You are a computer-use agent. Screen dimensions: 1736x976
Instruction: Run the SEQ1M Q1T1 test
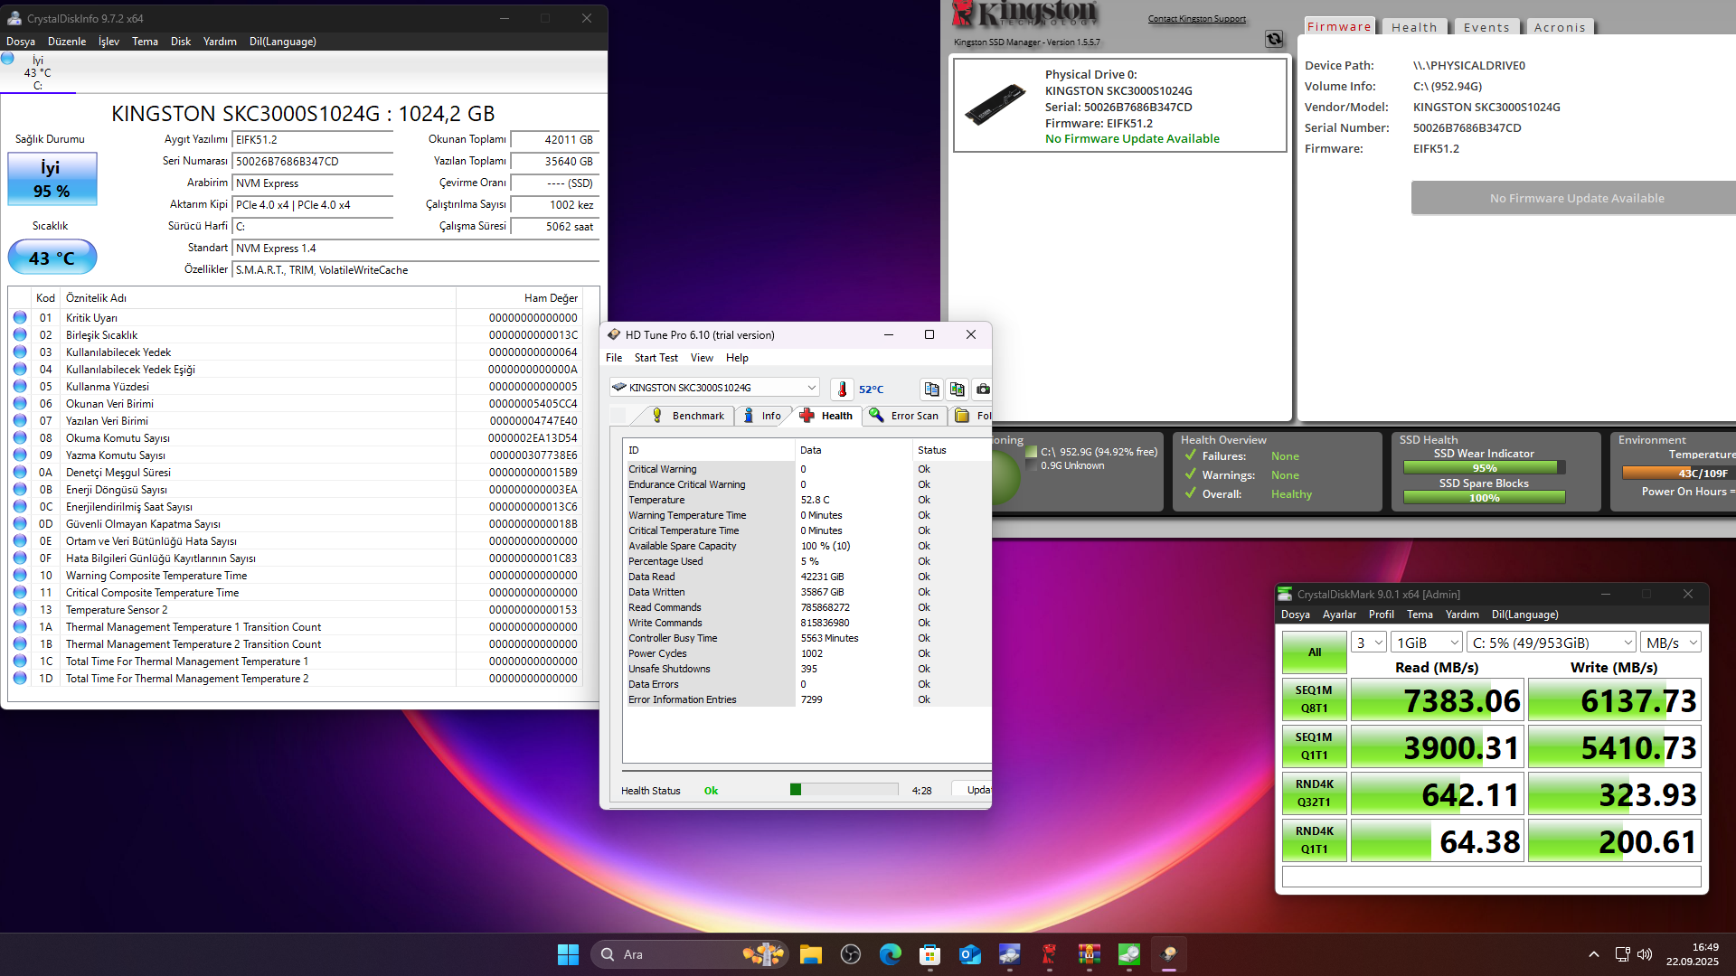pyautogui.click(x=1315, y=746)
